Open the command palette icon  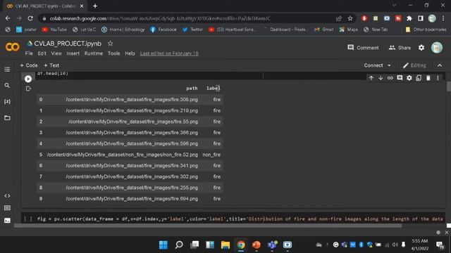(x=7, y=208)
